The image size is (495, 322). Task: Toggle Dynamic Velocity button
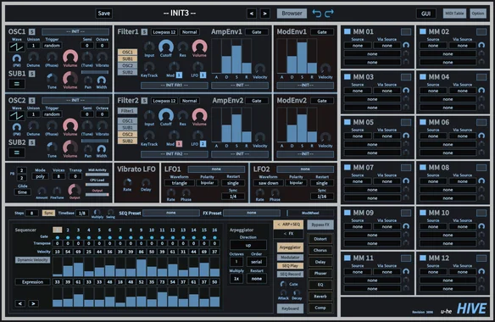(33, 260)
